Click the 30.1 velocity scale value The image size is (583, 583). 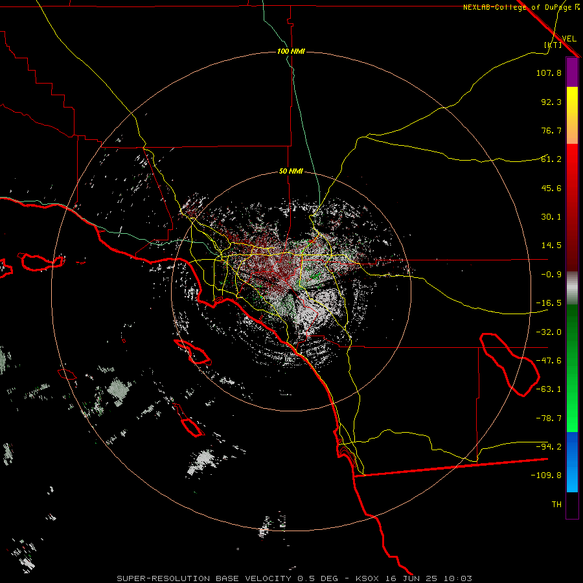(551, 217)
